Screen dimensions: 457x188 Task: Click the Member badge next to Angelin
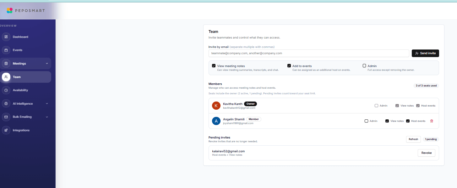point(253,119)
